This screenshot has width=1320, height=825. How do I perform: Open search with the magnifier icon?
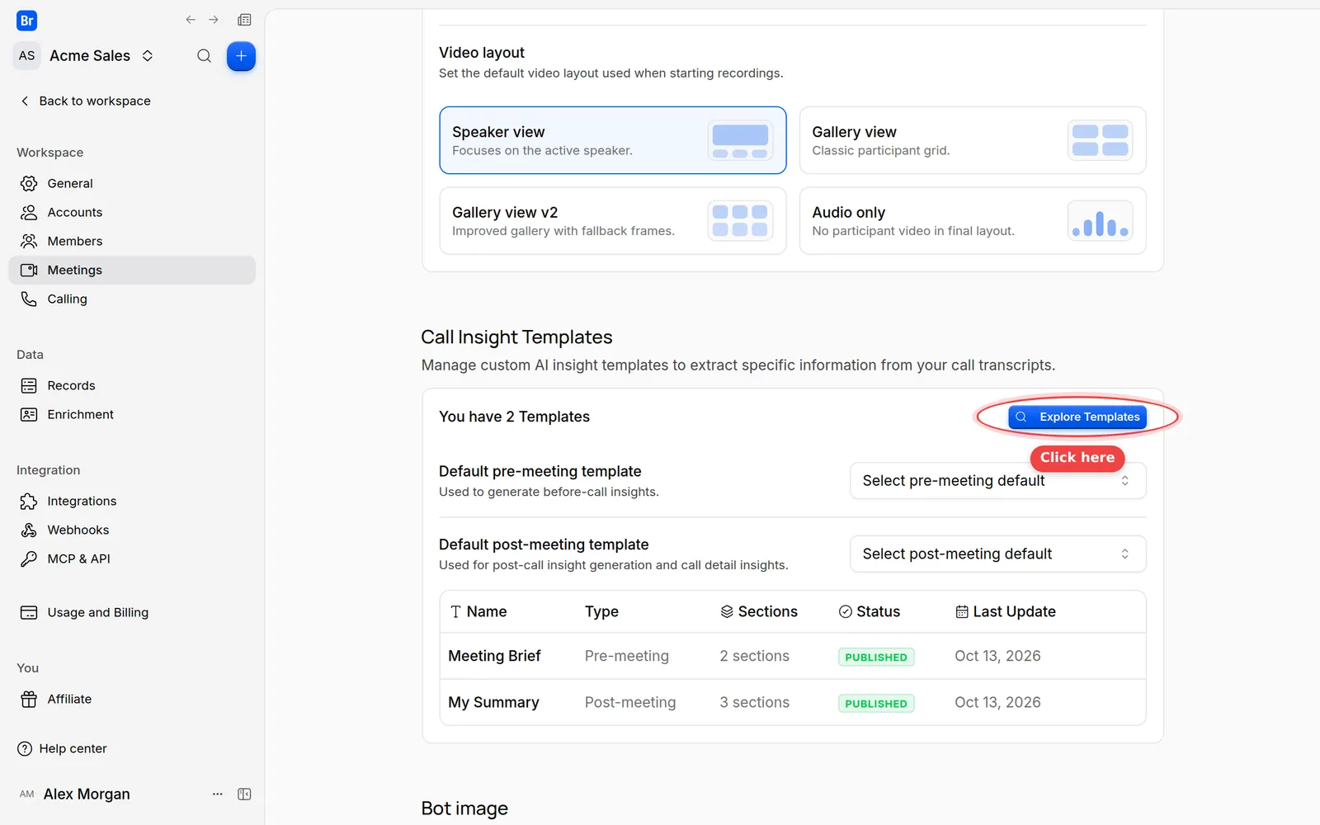pyautogui.click(x=204, y=56)
